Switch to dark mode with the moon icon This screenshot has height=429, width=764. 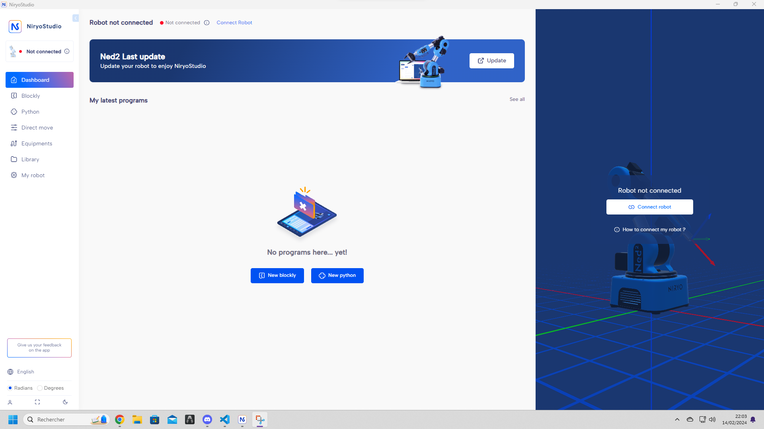pyautogui.click(x=65, y=402)
